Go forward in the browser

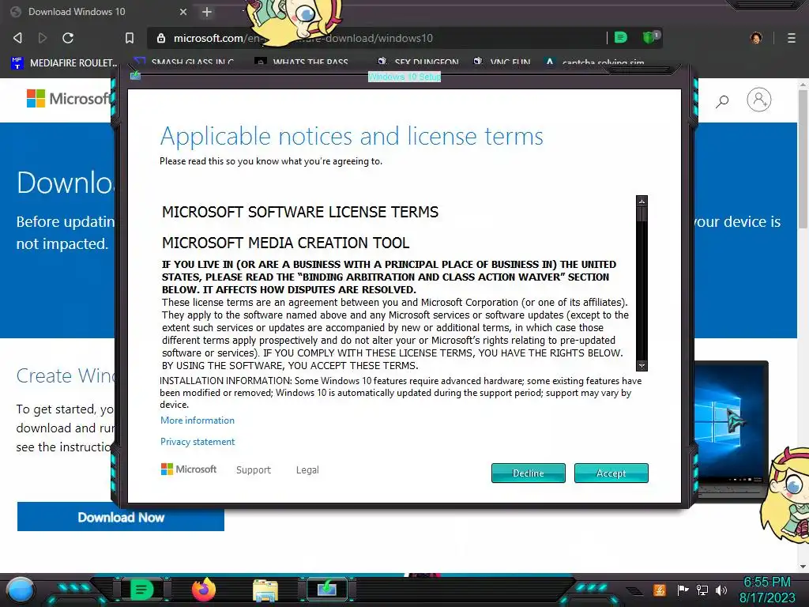pos(43,38)
